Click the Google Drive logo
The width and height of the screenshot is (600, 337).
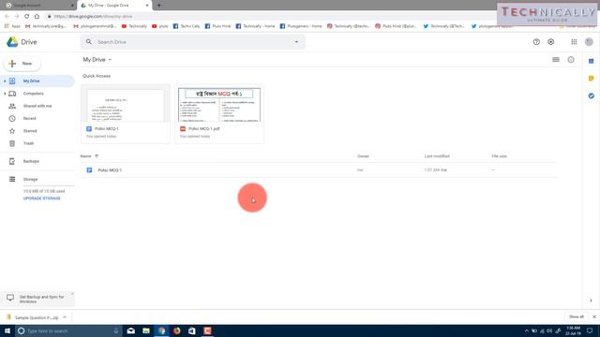pos(12,42)
